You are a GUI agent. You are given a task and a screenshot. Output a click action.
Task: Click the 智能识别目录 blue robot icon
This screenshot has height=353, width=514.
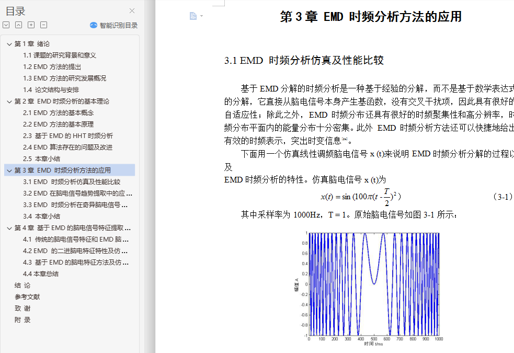pyautogui.click(x=94, y=25)
